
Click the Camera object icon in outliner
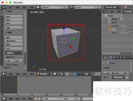click(110, 26)
